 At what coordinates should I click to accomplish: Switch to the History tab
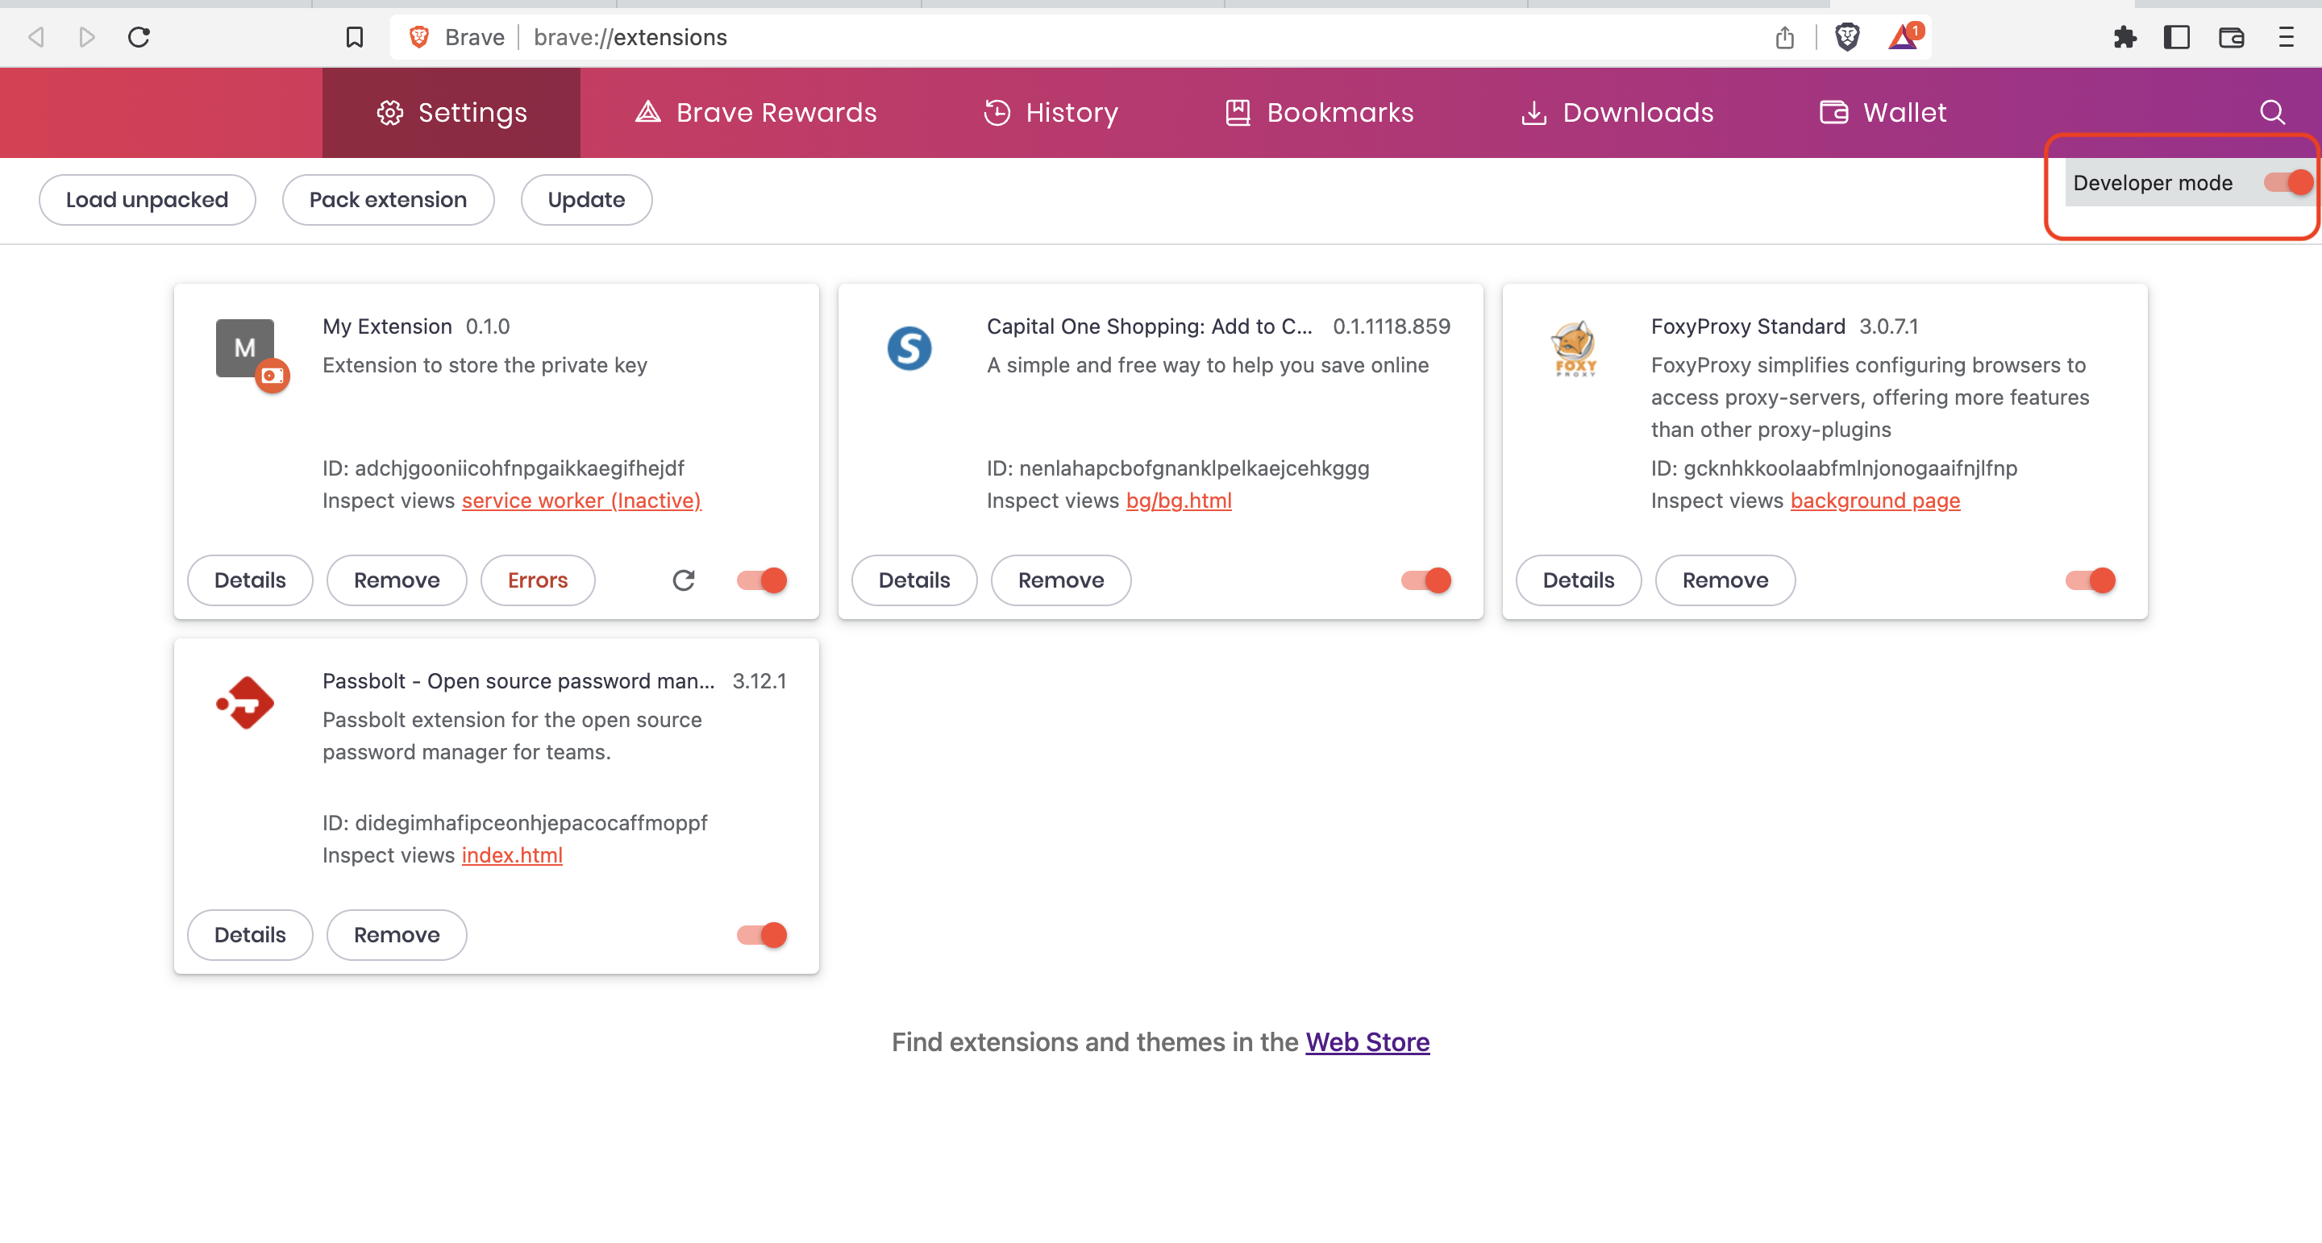[1050, 112]
